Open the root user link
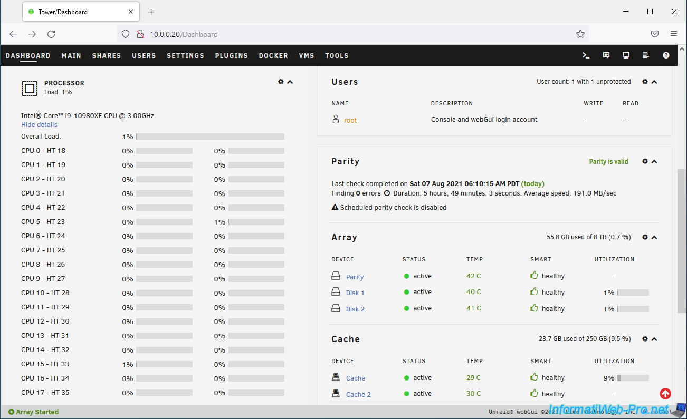The height and width of the screenshot is (419, 687). pos(350,120)
